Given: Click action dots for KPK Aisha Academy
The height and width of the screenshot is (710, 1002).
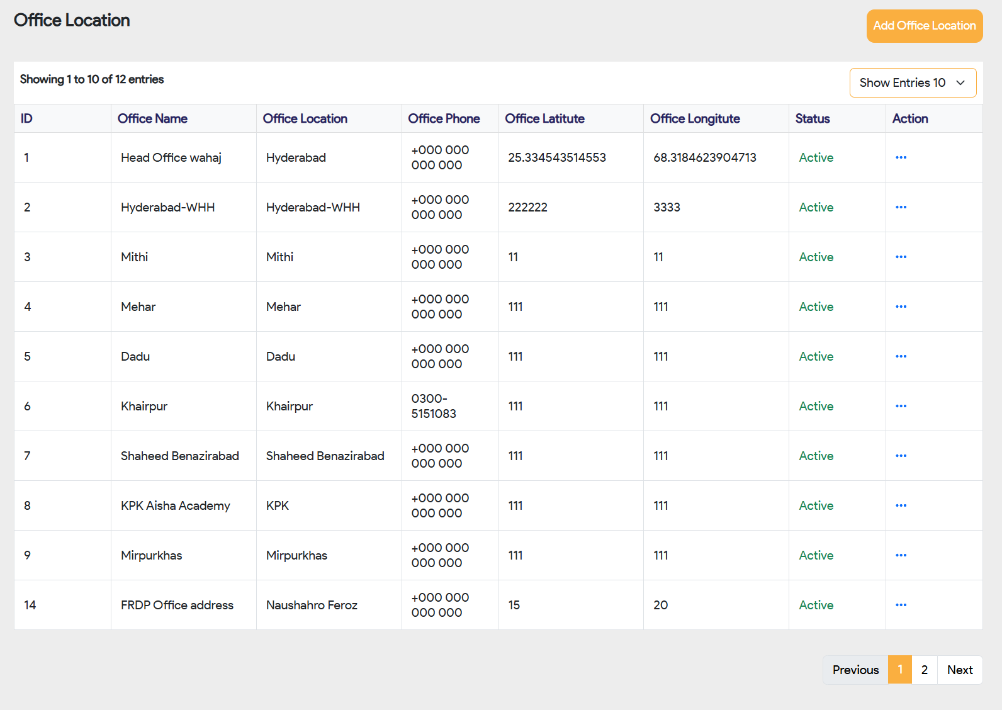Looking at the screenshot, I should [901, 505].
